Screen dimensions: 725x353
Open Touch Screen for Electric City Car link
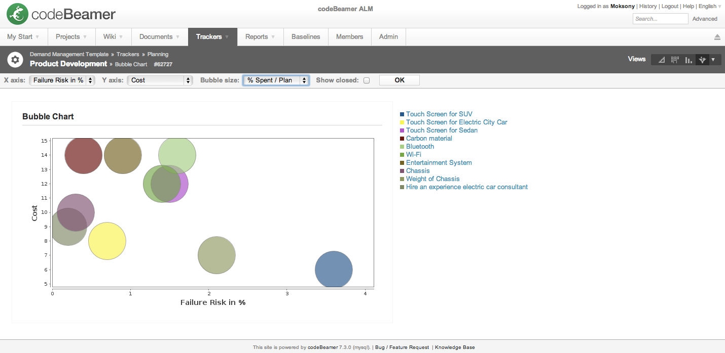coord(456,122)
